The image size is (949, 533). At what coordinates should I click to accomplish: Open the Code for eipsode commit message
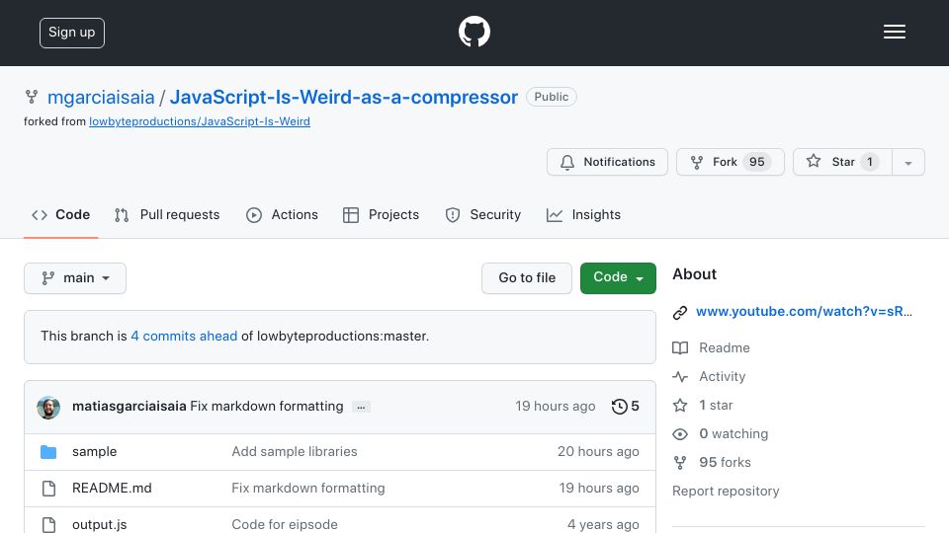coord(285,524)
